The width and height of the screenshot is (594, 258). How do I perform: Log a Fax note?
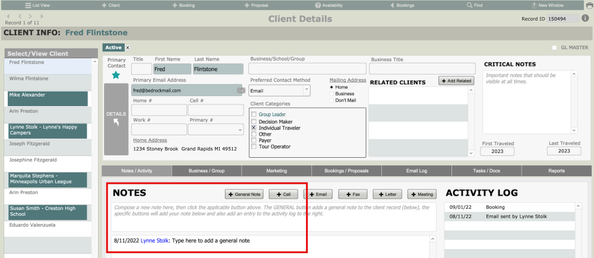(x=353, y=194)
